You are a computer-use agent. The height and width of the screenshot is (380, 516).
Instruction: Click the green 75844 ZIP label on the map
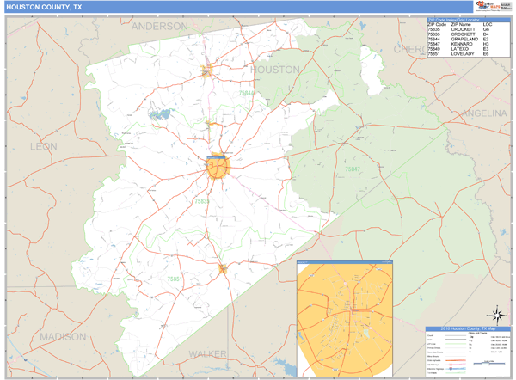[247, 93]
